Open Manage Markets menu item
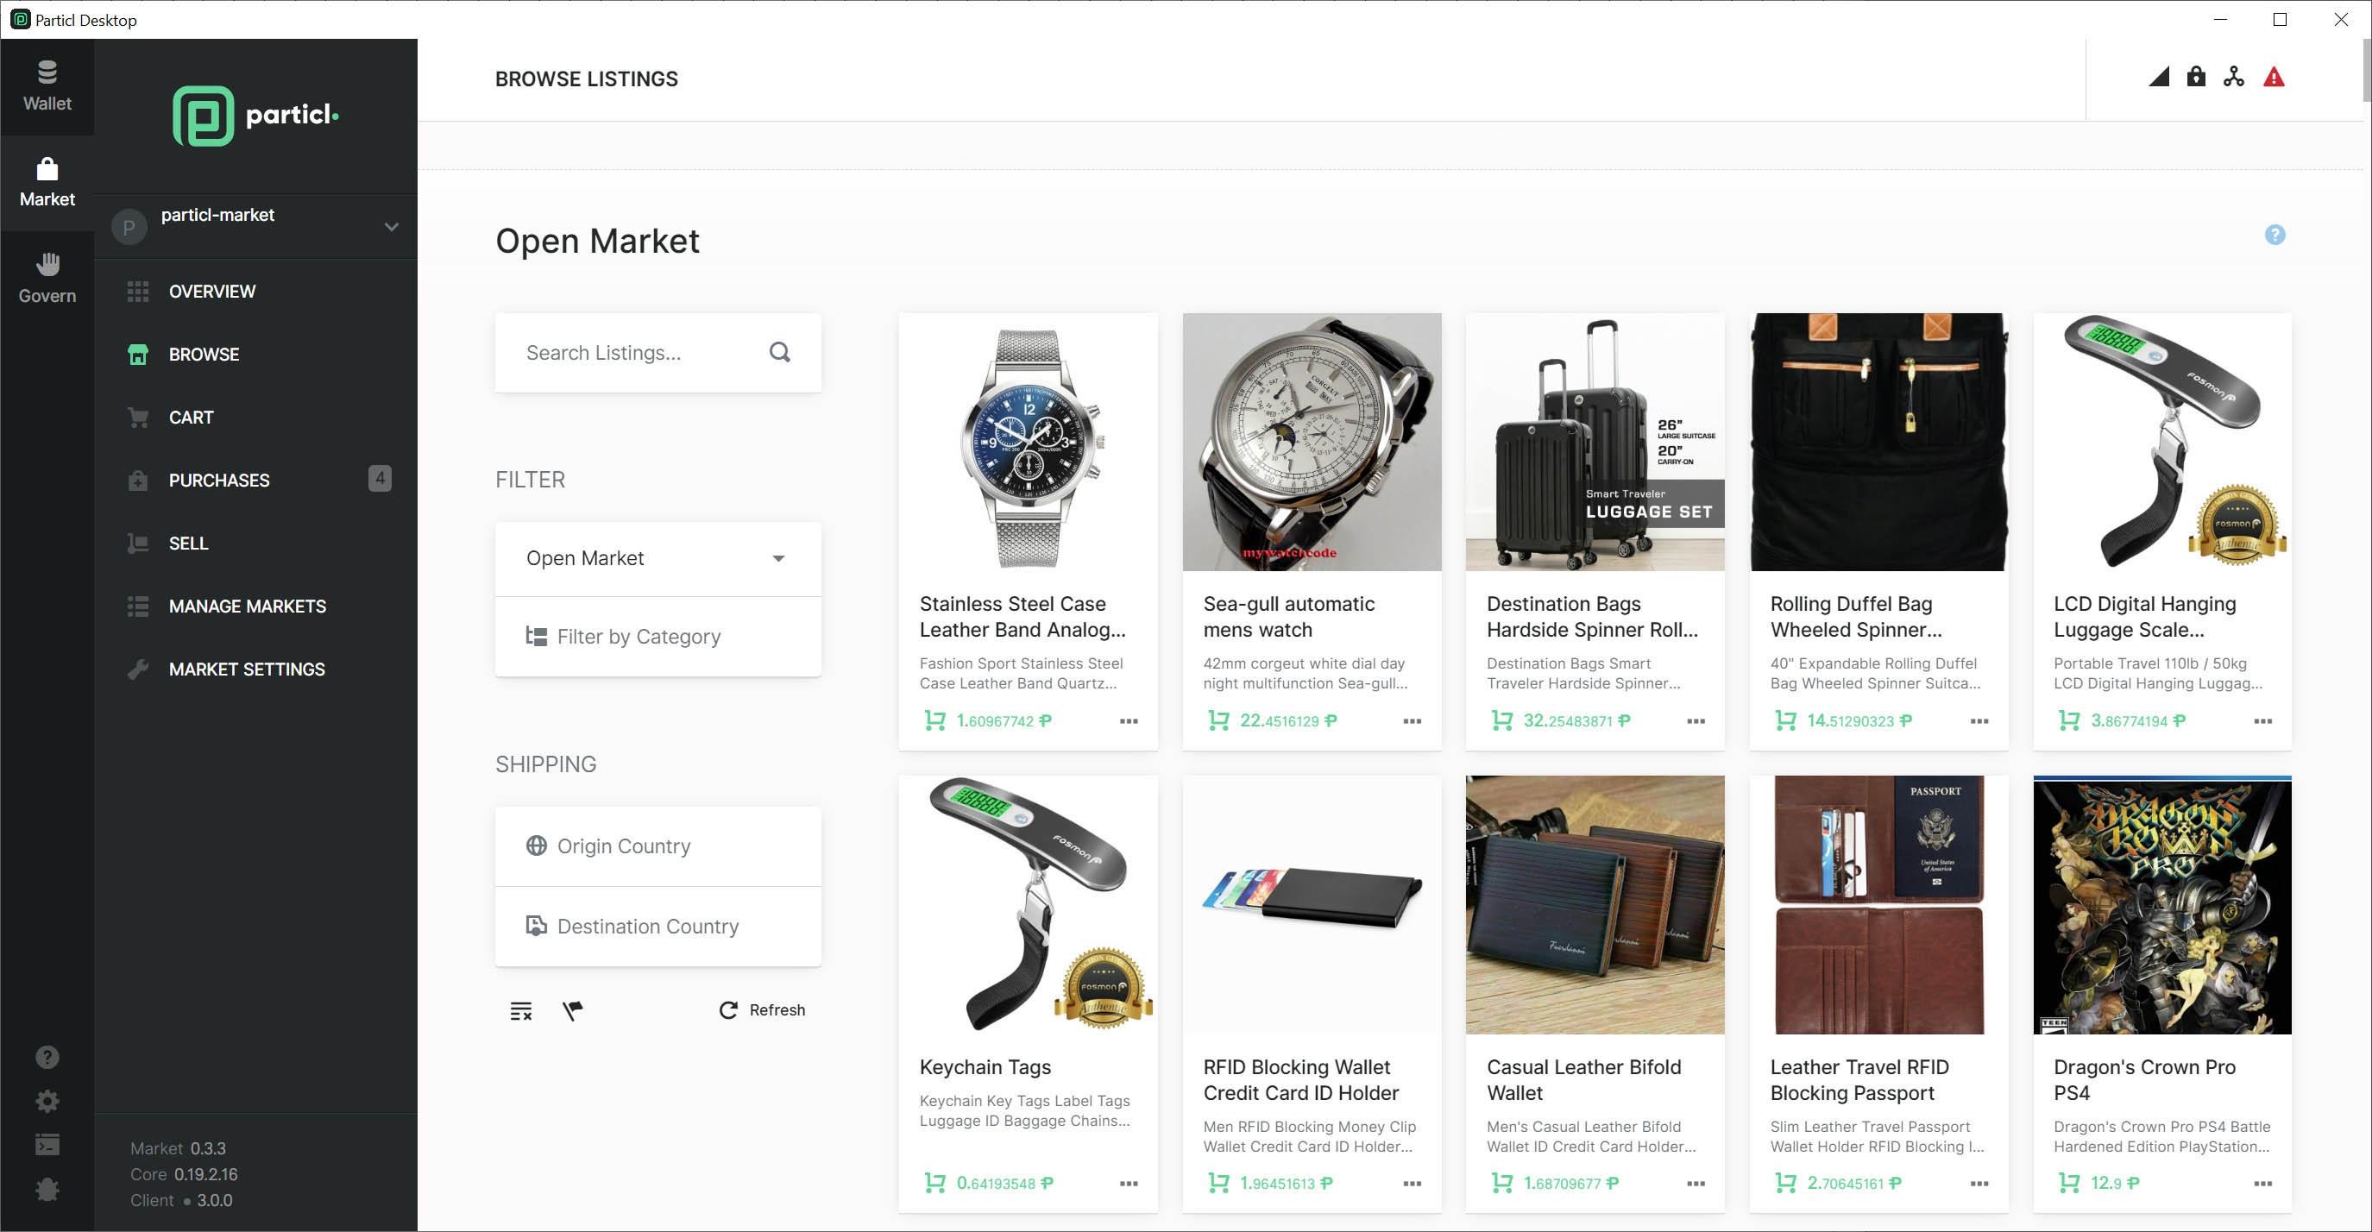Screen dimensions: 2372x1232 click(256, 607)
